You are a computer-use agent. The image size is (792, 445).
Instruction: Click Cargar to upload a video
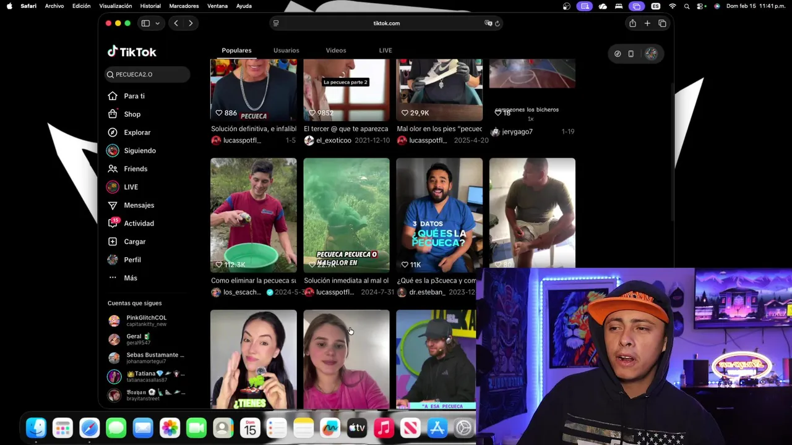(x=134, y=242)
